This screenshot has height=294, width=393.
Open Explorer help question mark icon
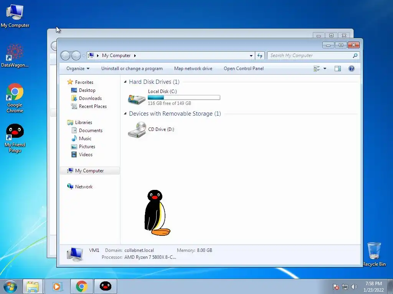coord(352,69)
